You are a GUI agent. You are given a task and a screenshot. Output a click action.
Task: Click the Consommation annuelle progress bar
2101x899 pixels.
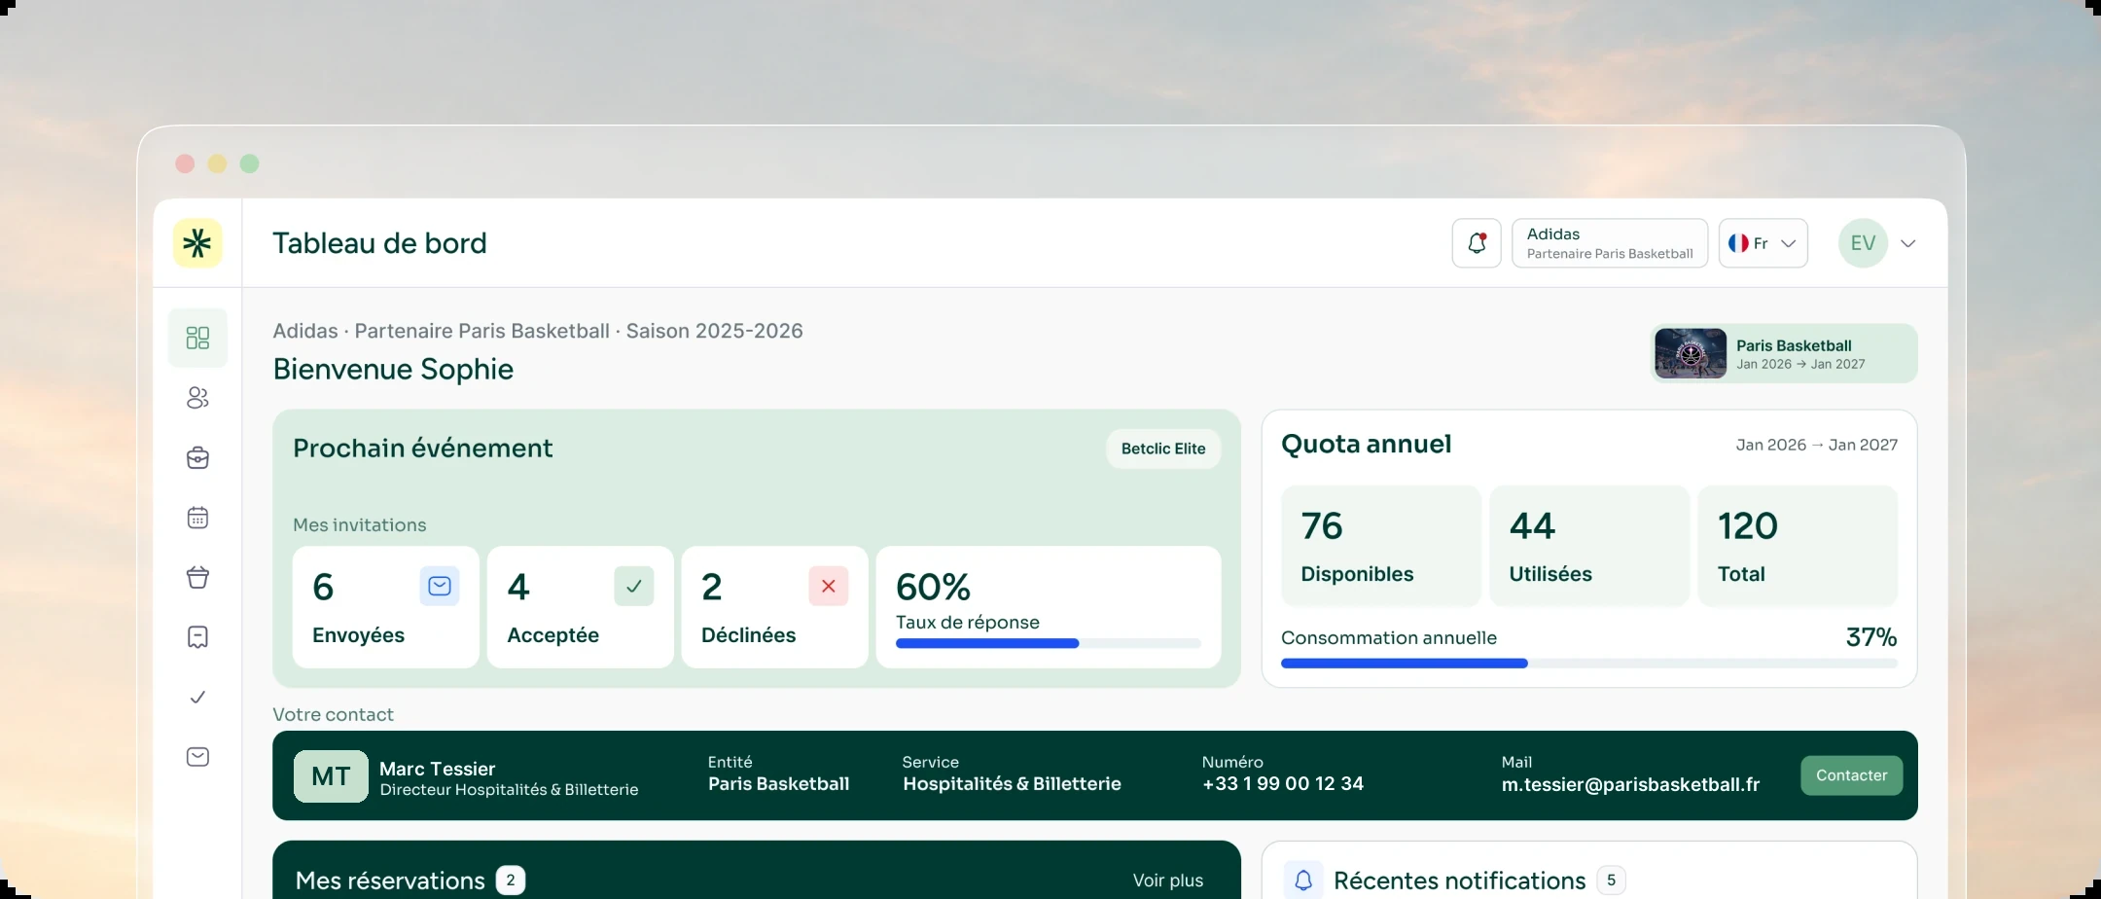tap(1588, 664)
